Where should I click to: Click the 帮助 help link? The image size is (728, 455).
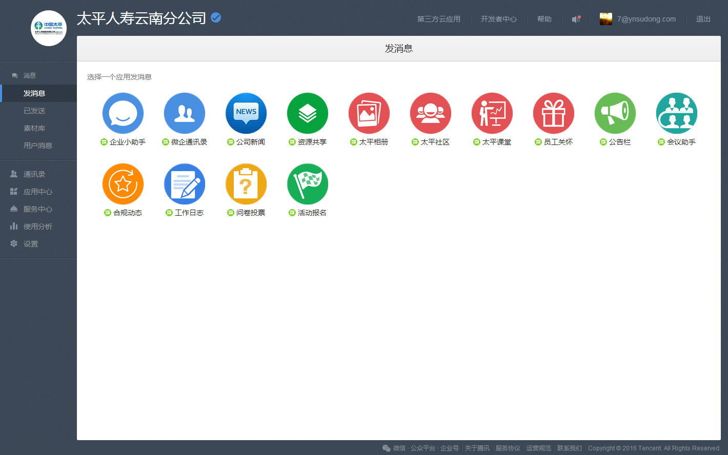point(544,19)
